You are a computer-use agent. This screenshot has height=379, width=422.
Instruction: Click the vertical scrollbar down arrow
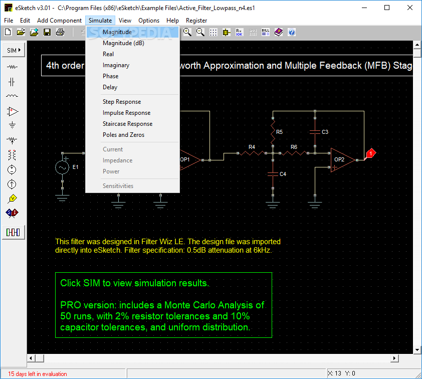tap(417, 349)
